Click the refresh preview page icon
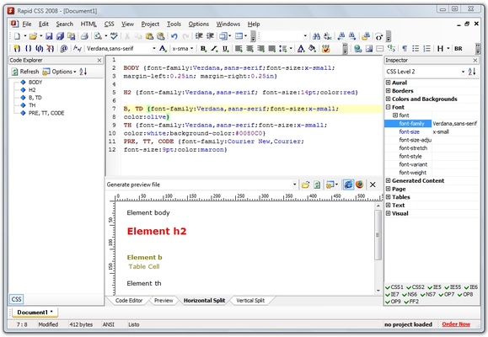The image size is (488, 337). (317, 185)
